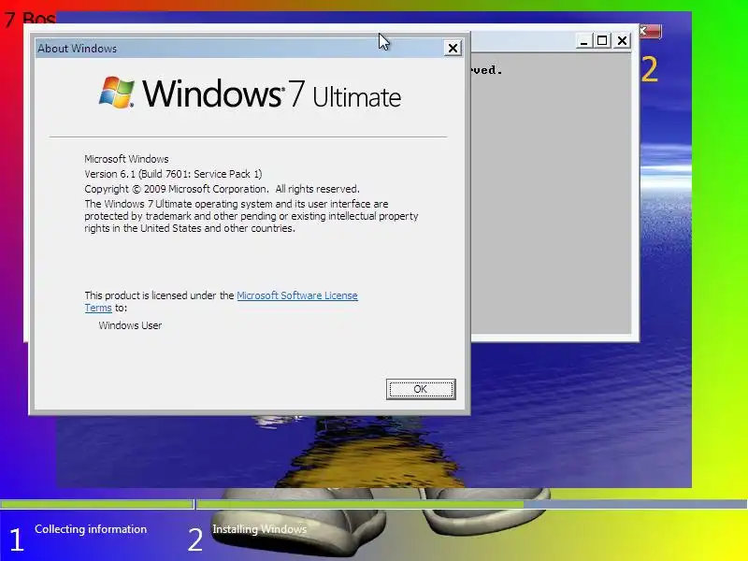The width and height of the screenshot is (748, 561).
Task: Click the "Collecting information" step label
Action: click(91, 529)
